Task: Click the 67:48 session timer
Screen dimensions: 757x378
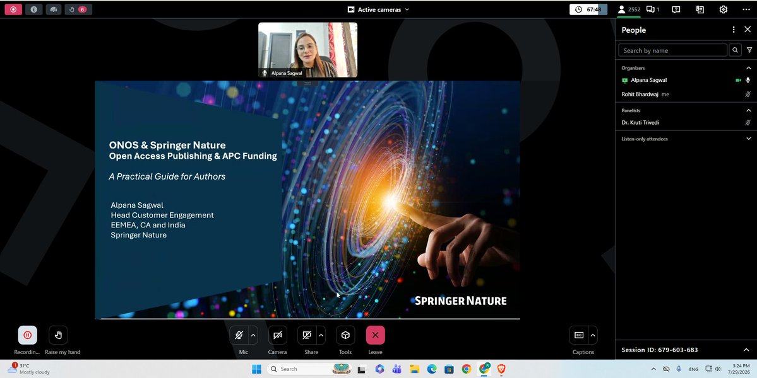Action: (588, 9)
